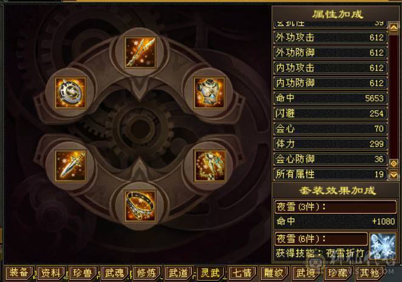Click the dagger equipment slot icon
The width and height of the screenshot is (402, 282).
tap(70, 166)
